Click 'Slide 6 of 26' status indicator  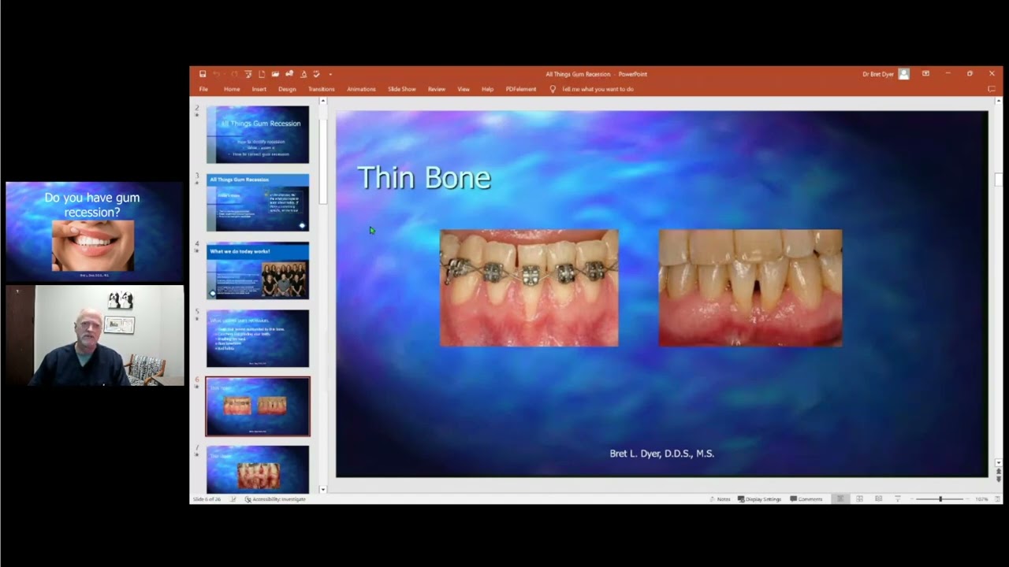coord(207,499)
